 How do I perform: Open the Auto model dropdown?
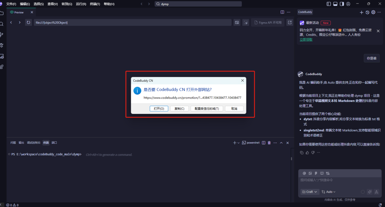[329, 192]
